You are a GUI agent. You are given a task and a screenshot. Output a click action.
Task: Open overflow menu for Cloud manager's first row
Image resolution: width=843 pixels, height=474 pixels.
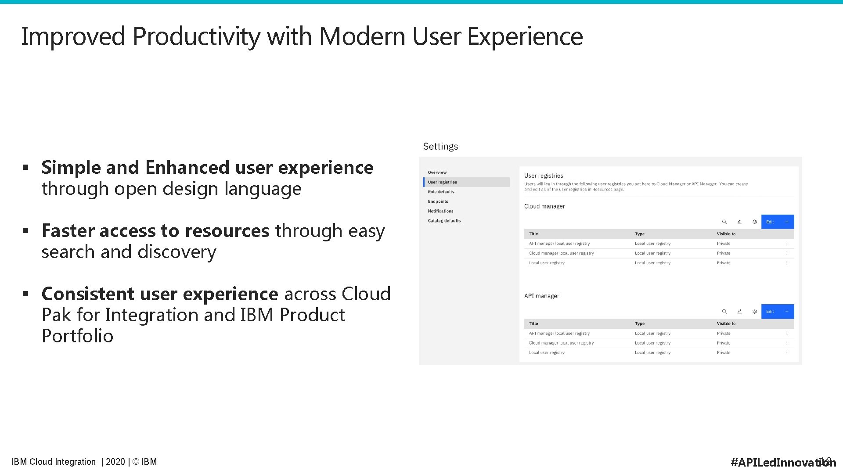[x=787, y=244]
